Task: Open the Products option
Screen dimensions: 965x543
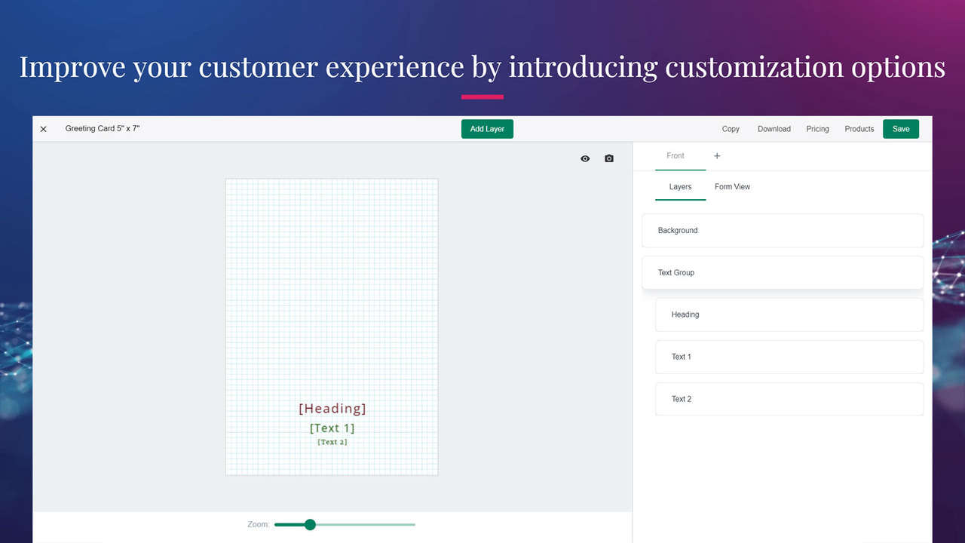Action: click(x=859, y=129)
